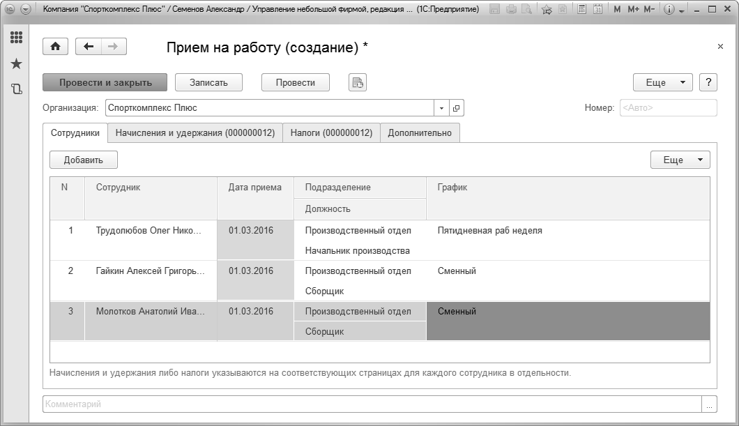Click into Организация field Спорткомплекс Плюс
The height and width of the screenshot is (426, 739).
coord(270,108)
